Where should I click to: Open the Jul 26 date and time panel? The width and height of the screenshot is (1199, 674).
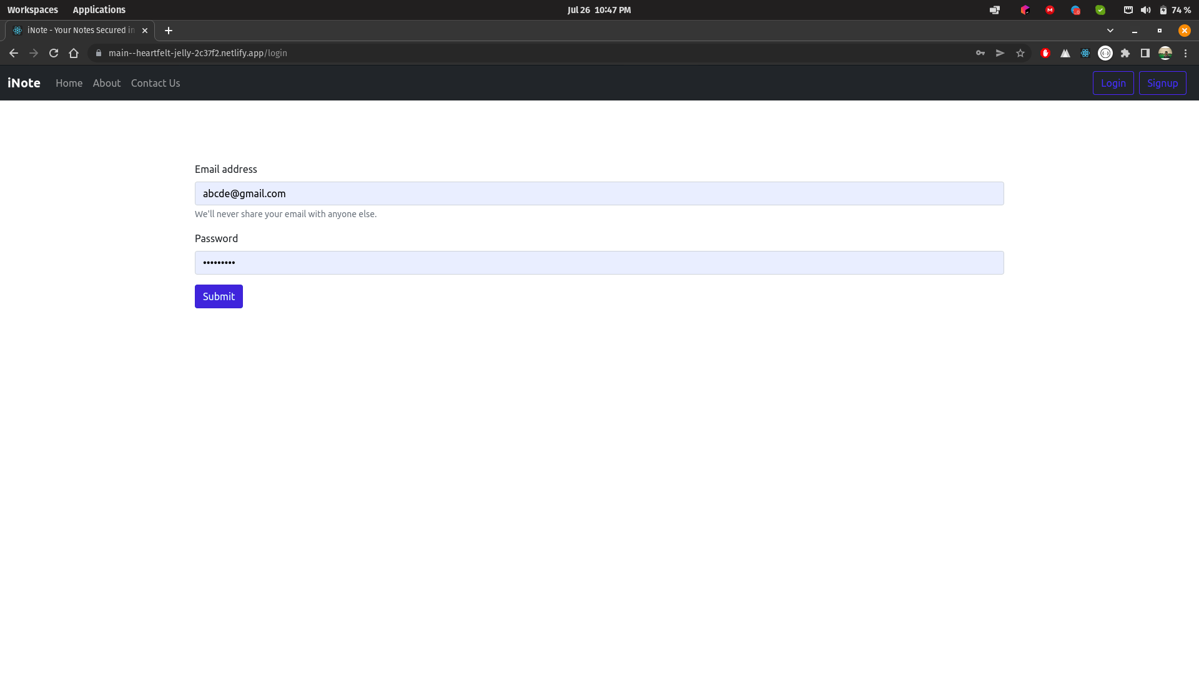pos(599,10)
